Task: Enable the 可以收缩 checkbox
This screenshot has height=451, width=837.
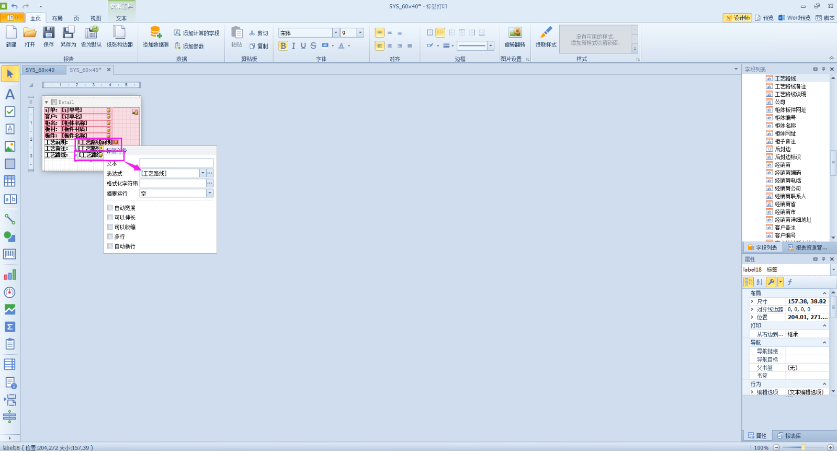Action: (x=110, y=227)
